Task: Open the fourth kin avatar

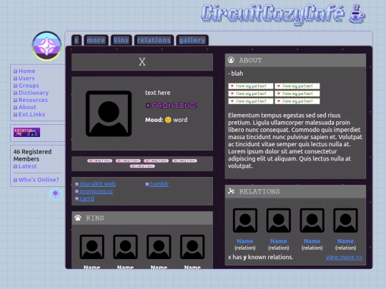Action: click(192, 247)
